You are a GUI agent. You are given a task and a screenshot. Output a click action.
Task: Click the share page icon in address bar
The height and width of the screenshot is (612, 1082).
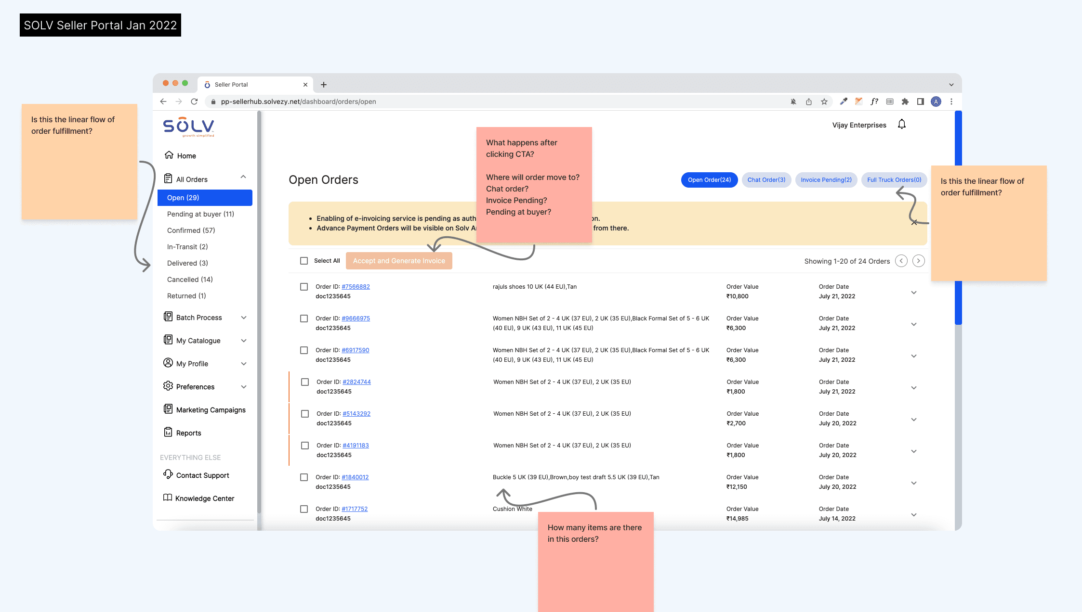click(x=809, y=102)
